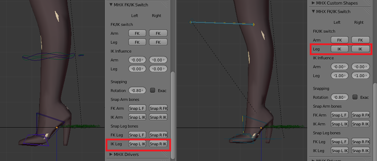Click the decrease arrow on the left panel's Rotation field

(x=131, y=90)
